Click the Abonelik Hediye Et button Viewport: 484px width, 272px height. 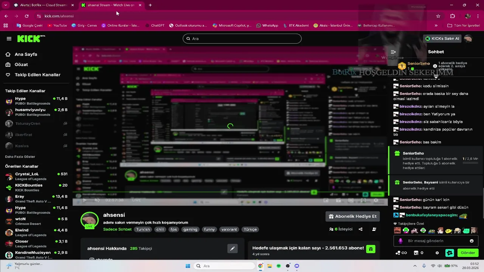352,216
